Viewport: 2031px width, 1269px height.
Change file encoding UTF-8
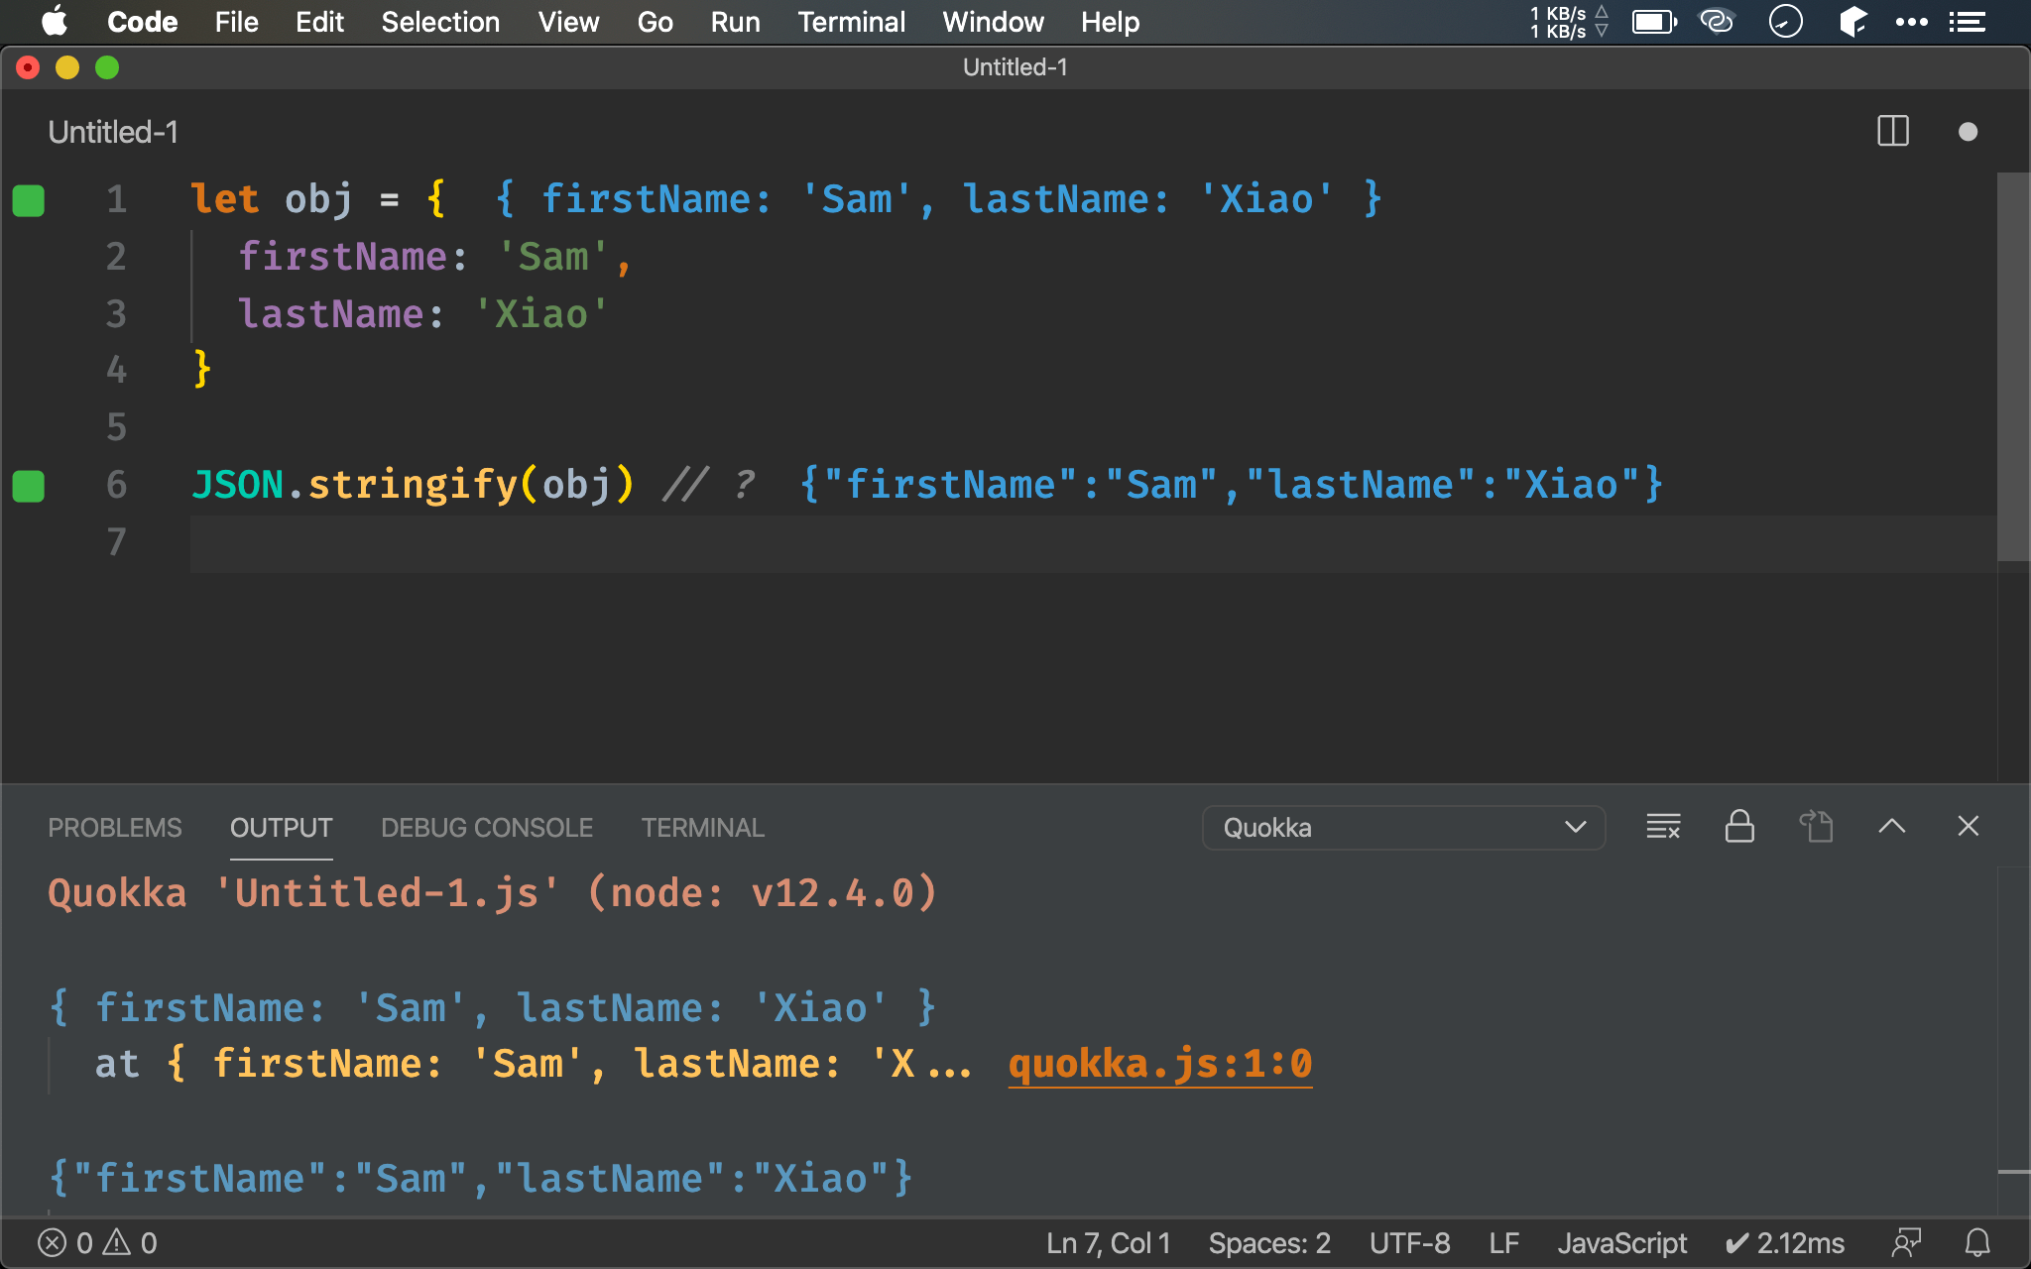[x=1409, y=1243]
